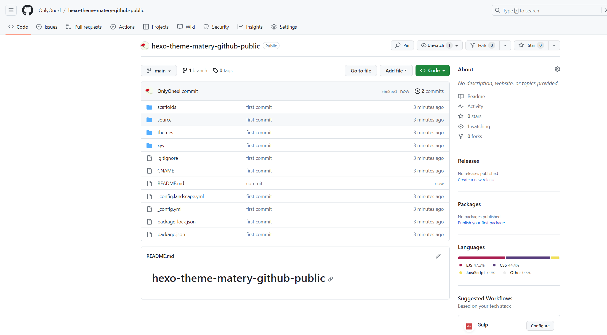Pin this repository
The height and width of the screenshot is (335, 607).
click(402, 45)
